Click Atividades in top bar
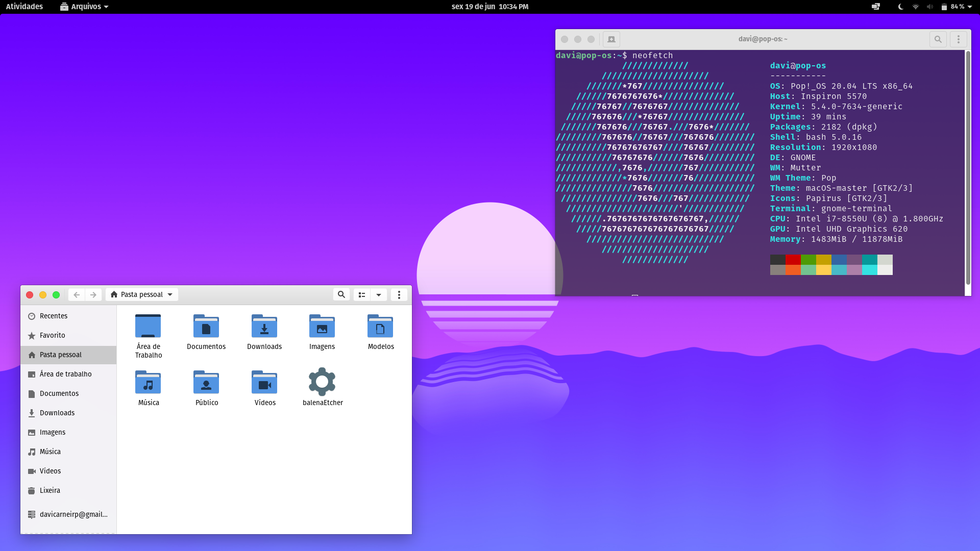The image size is (980, 551). 24,7
